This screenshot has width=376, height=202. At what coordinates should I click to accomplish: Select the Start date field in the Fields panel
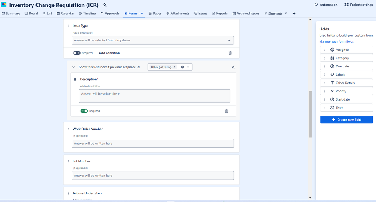pyautogui.click(x=347, y=99)
